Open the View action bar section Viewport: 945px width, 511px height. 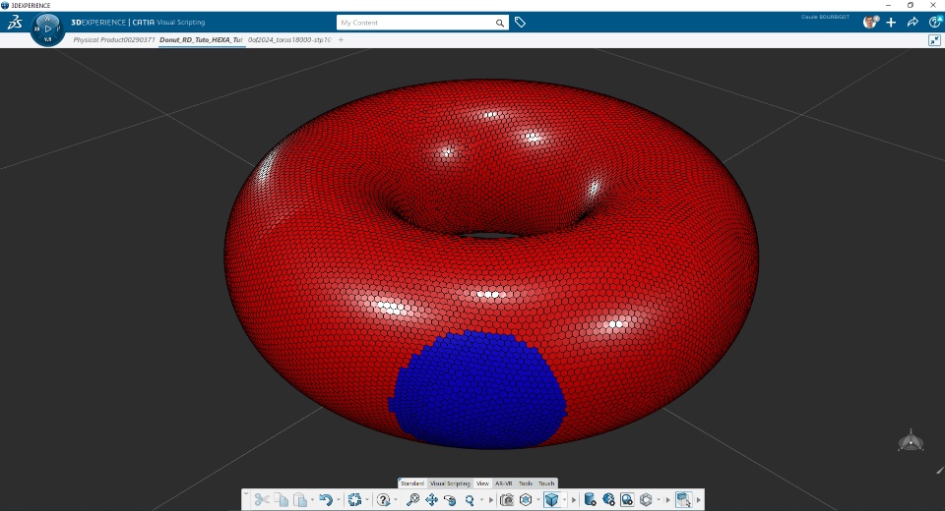(x=482, y=483)
